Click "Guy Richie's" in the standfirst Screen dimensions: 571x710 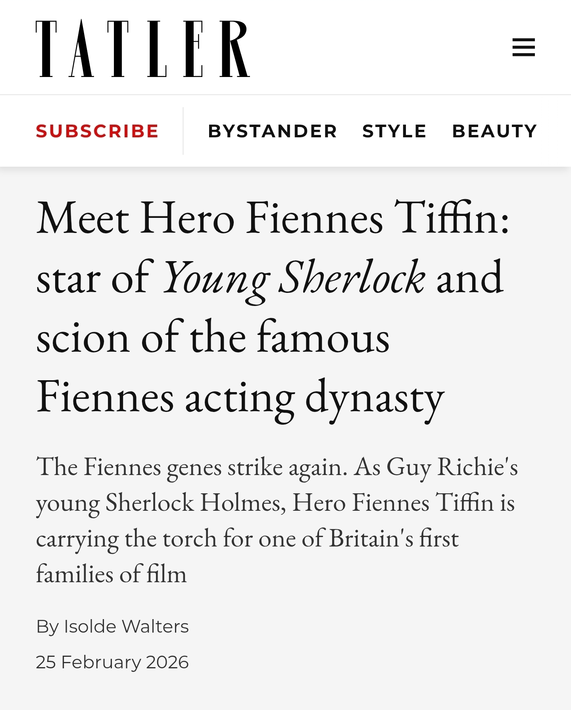[452, 467]
